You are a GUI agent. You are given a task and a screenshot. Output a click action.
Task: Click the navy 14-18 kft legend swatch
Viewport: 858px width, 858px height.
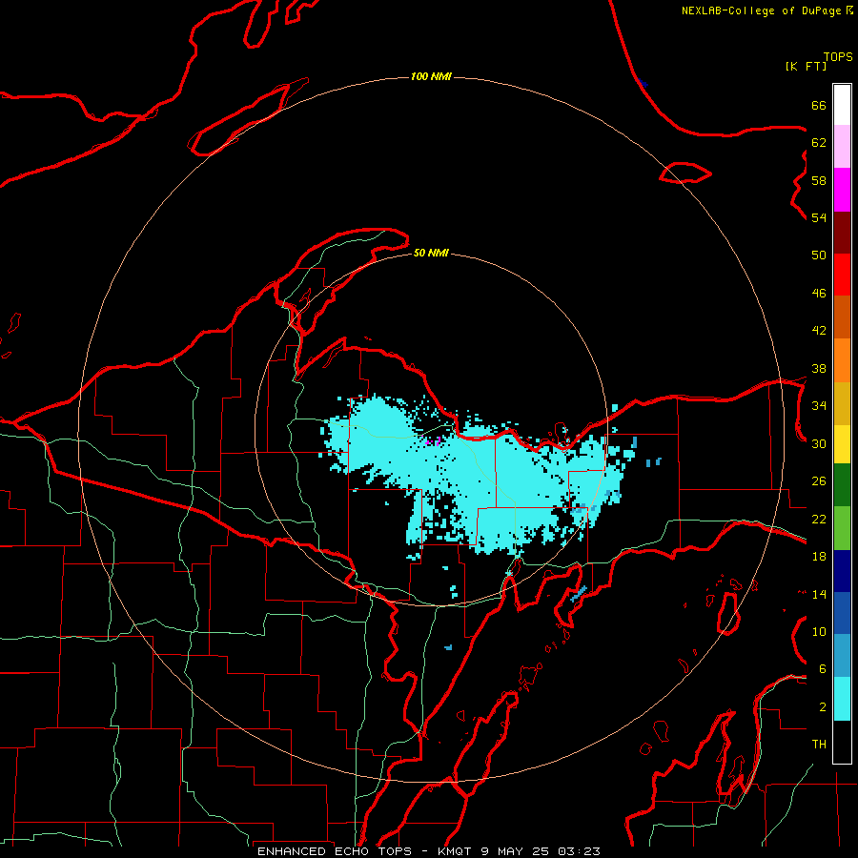(x=842, y=571)
